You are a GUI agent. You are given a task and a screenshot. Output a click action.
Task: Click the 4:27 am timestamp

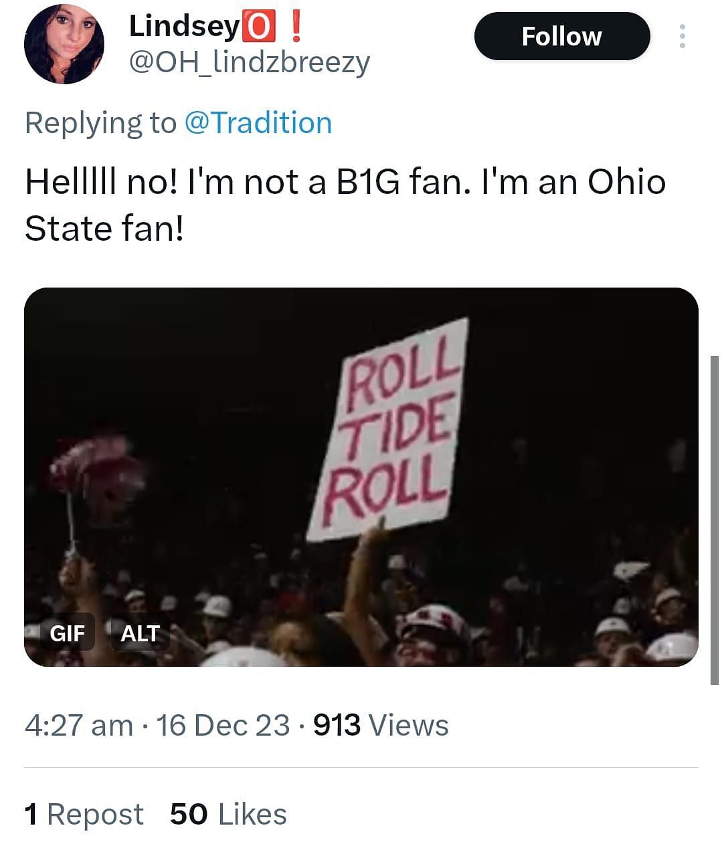click(78, 725)
